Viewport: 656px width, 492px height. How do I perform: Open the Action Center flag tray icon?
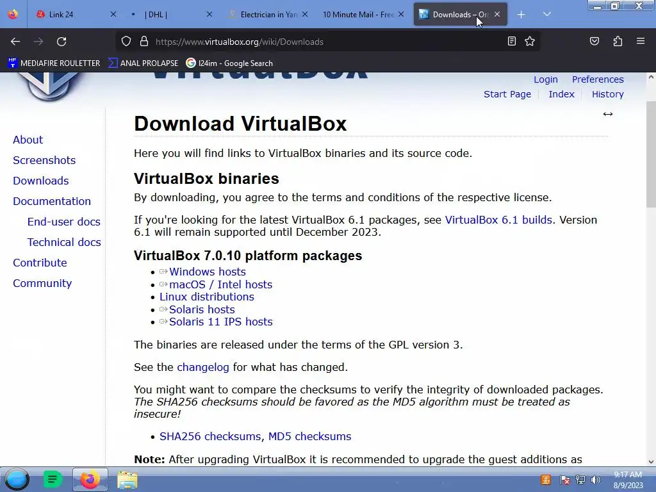(564, 480)
